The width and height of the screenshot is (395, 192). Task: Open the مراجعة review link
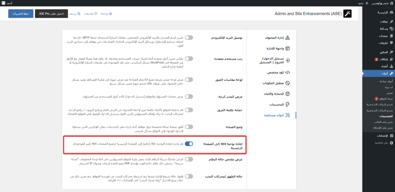pyautogui.click(x=106, y=14)
